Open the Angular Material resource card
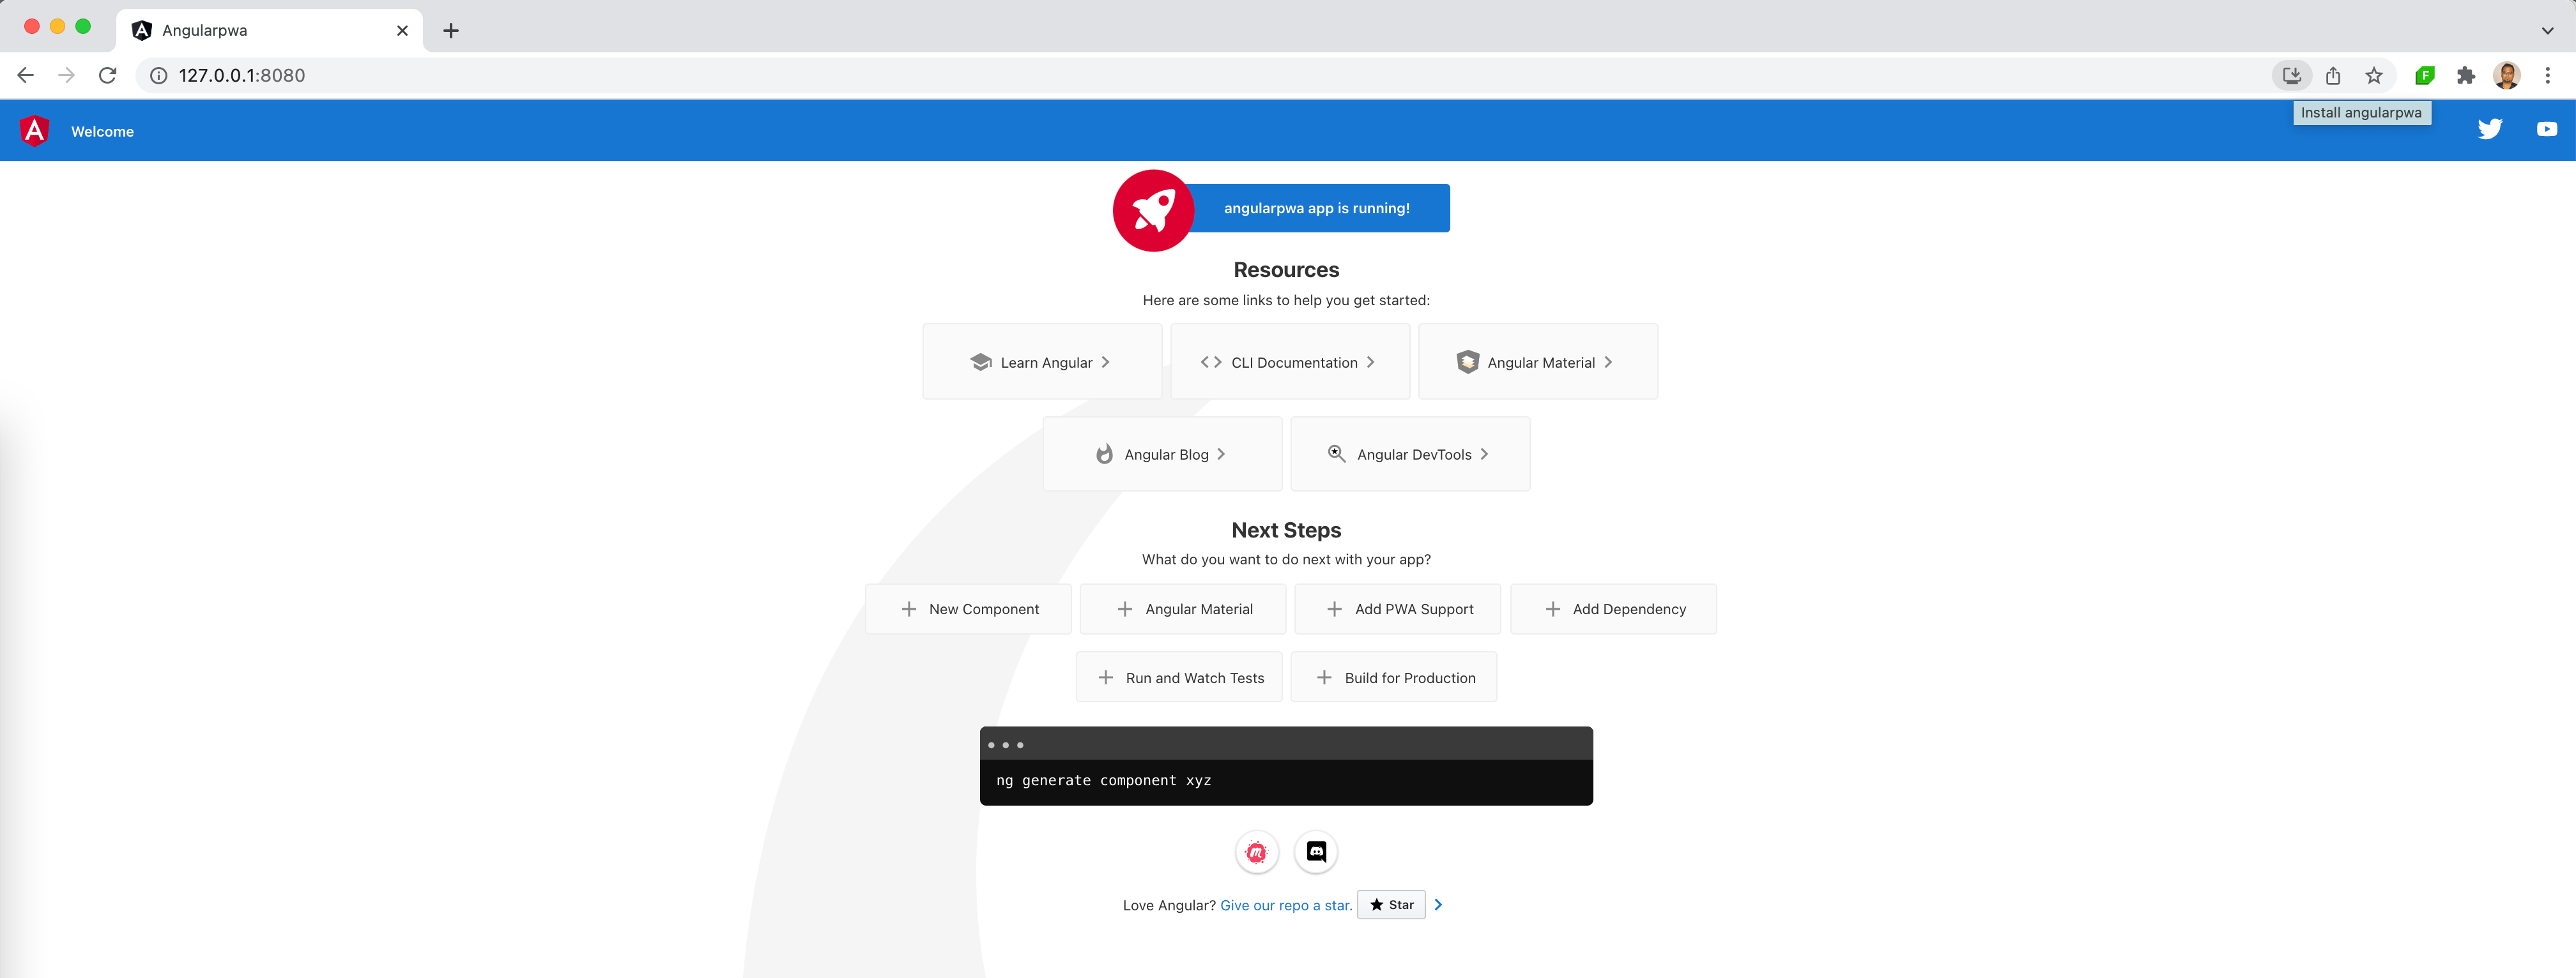2576x978 pixels. (x=1538, y=361)
